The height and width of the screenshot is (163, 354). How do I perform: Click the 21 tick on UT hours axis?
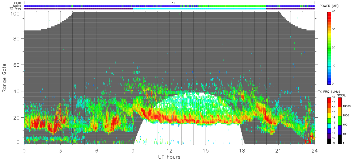click(x=278, y=150)
